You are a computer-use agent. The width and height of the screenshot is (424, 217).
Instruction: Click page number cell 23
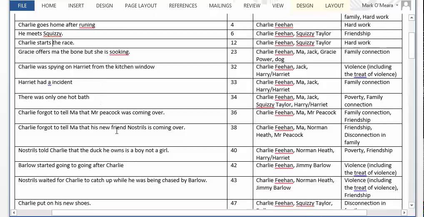coord(240,55)
